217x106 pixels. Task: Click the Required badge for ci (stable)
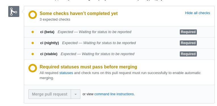(x=188, y=54)
